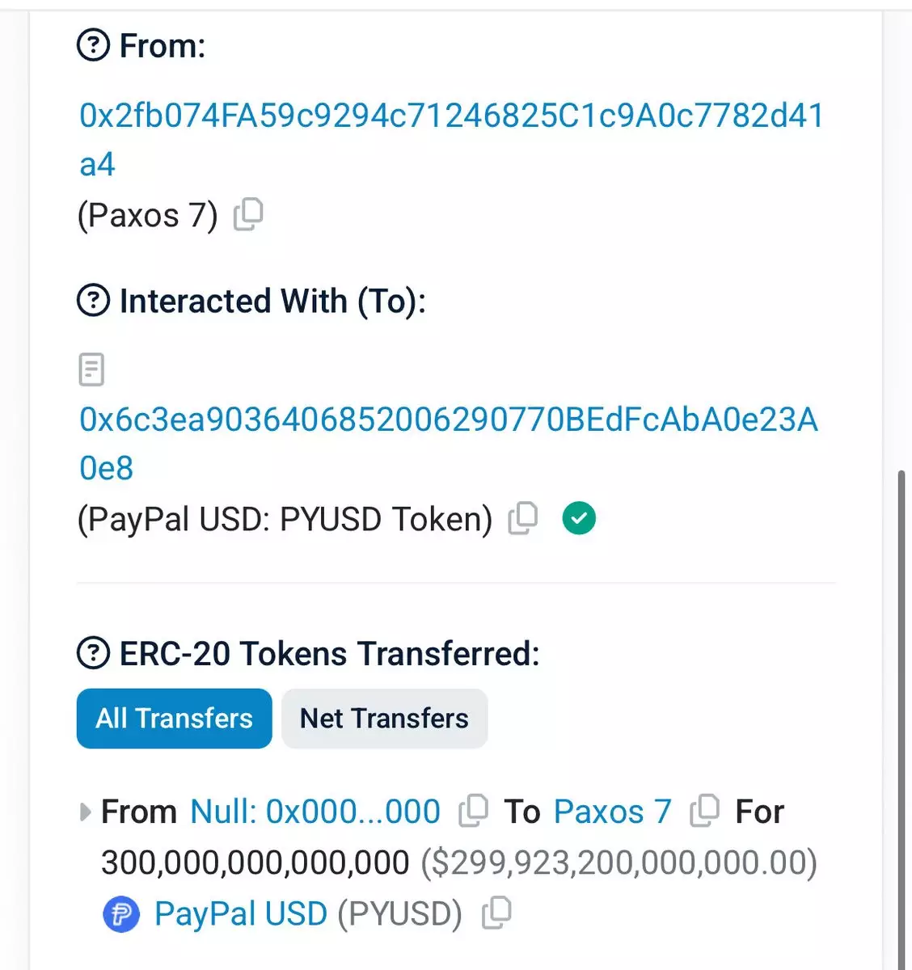
Task: Click the help icon beside From
Action: (93, 46)
